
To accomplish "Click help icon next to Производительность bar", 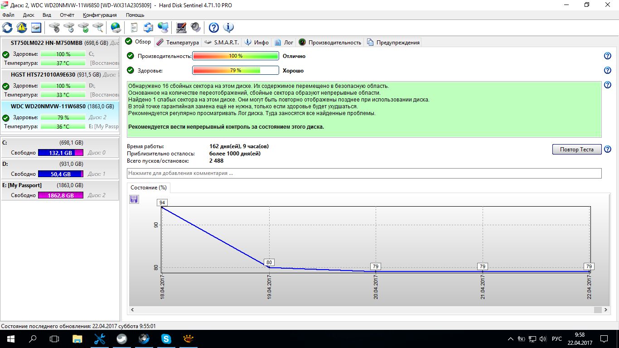I will tap(608, 56).
